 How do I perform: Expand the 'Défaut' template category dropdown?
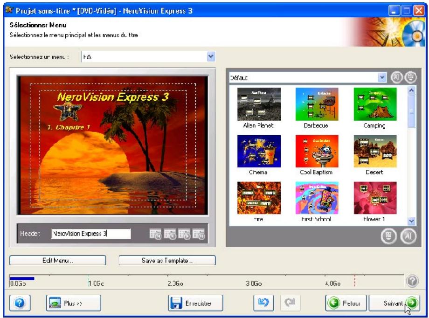382,78
